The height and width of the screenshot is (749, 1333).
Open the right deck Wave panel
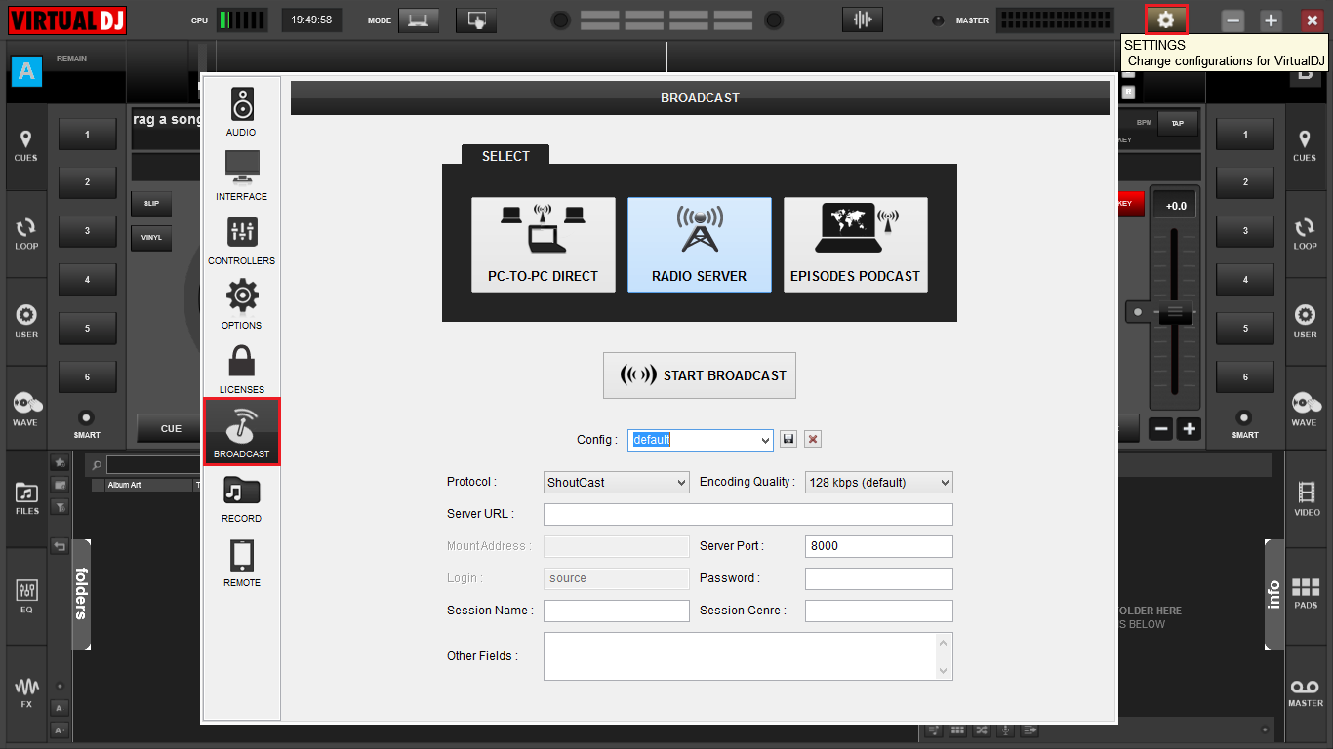(x=1305, y=410)
